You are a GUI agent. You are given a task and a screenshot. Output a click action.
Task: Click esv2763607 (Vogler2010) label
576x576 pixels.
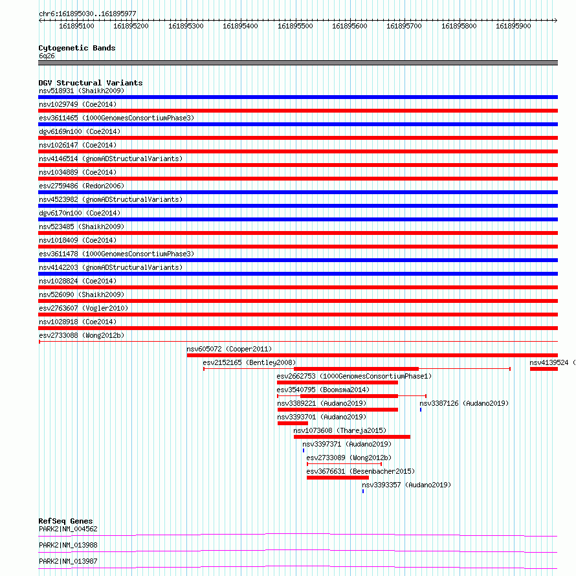click(83, 308)
